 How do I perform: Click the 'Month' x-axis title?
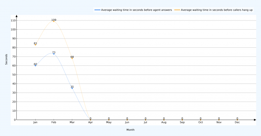tap(130, 130)
